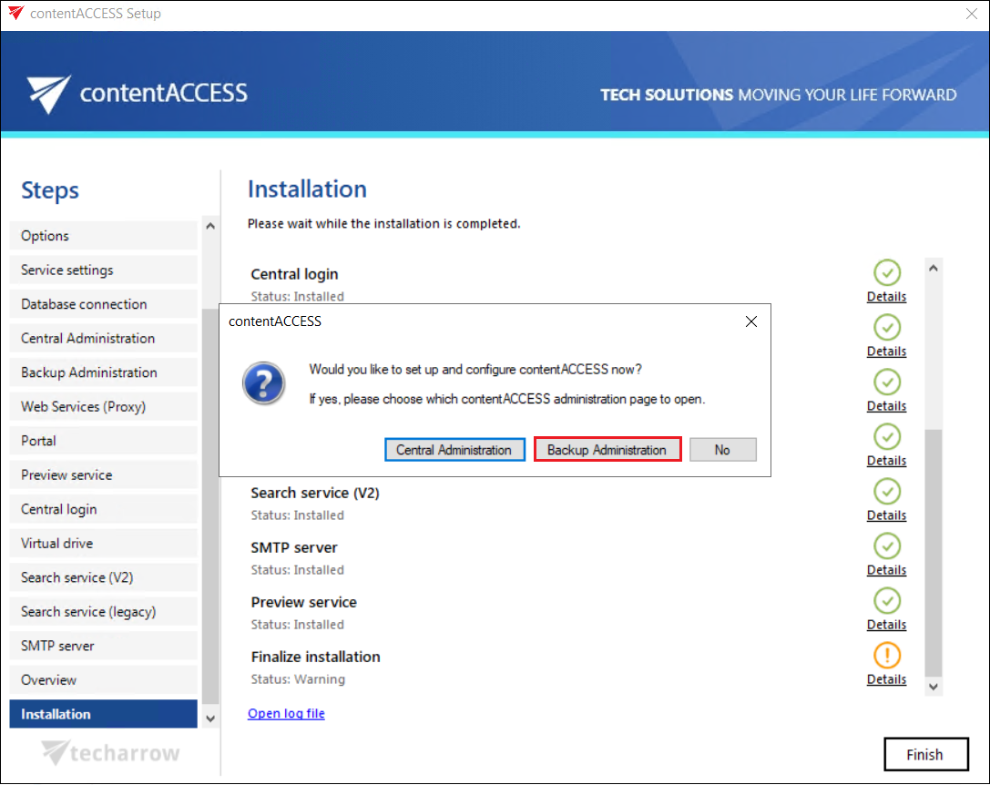This screenshot has height=785, width=990.
Task: Click the green checkmark beside SMTP server
Action: point(886,545)
